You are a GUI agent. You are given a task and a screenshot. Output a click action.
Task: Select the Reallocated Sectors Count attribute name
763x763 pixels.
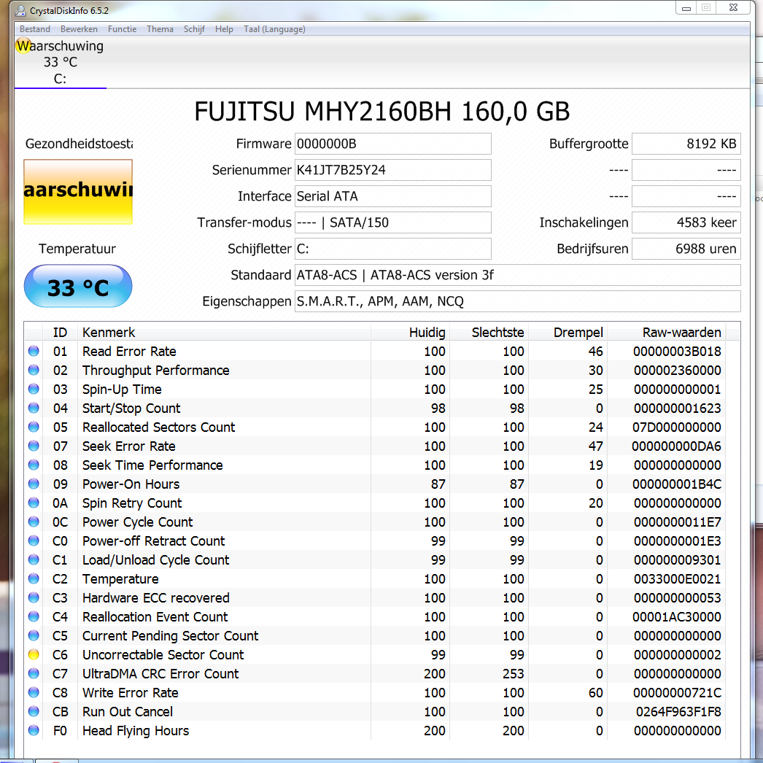pyautogui.click(x=158, y=427)
